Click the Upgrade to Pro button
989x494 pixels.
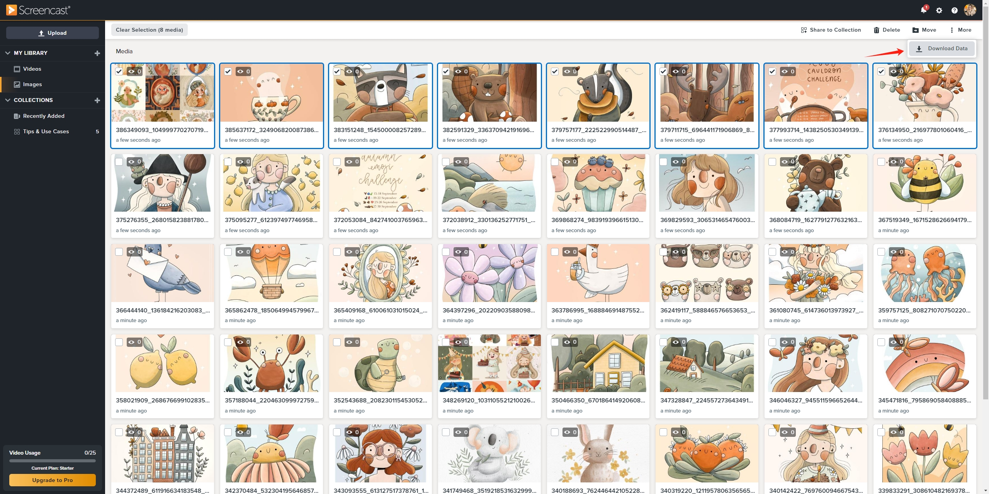pos(52,479)
